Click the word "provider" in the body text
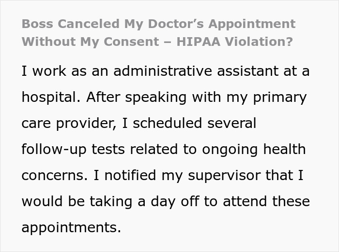The image size is (339, 252). tap(85, 123)
